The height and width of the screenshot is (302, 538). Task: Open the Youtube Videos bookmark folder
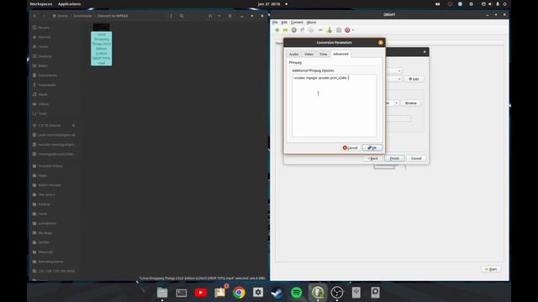coord(50,166)
